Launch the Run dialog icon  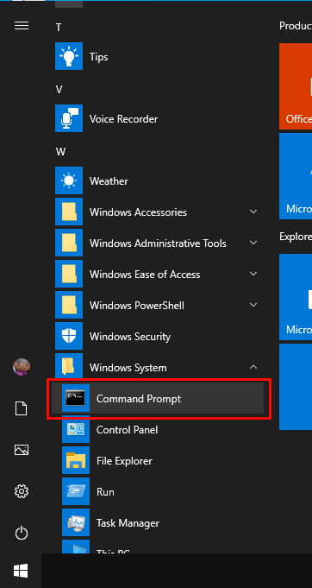76,491
